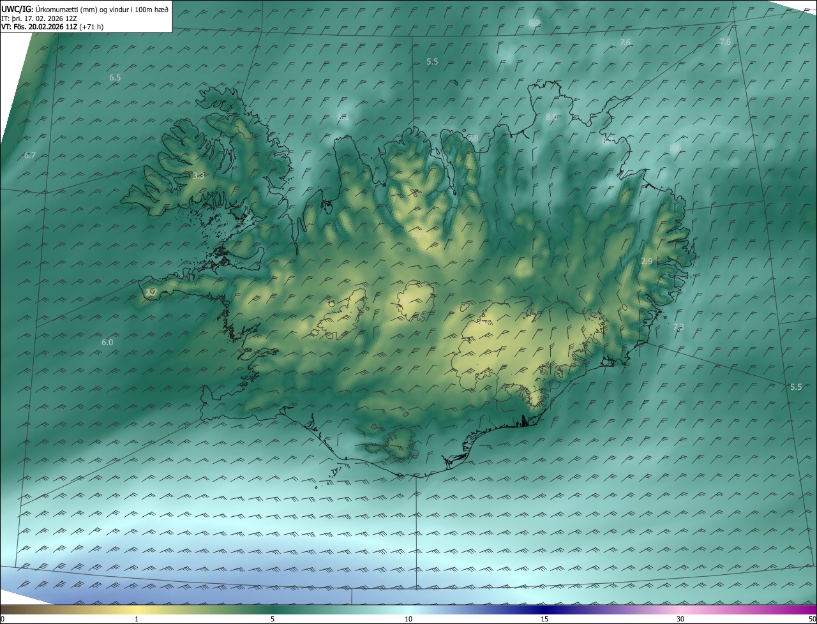Click the "30" tick label on the colour scale
Screen dimensions: 817x624
(680, 620)
